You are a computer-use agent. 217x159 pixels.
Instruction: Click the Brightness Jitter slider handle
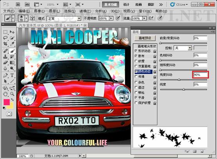click(179, 80)
